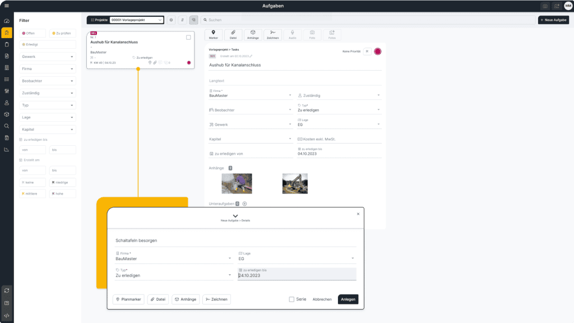
Task: Expand the Typ dropdown in new task dialog
Action: coord(173,275)
